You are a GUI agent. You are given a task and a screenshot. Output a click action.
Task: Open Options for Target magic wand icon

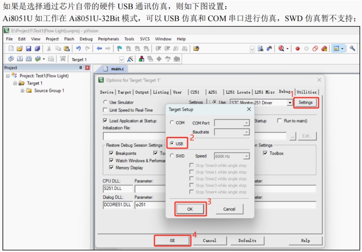130,59
